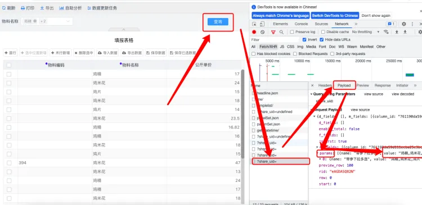This screenshot has width=422, height=205.
Task: Open the Response tab
Action: point(383,85)
